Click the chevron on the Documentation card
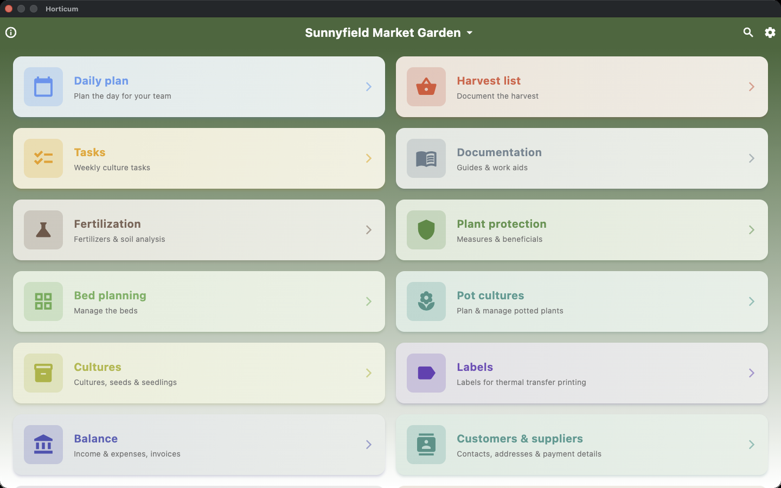Viewport: 781px width, 488px height. [751, 158]
